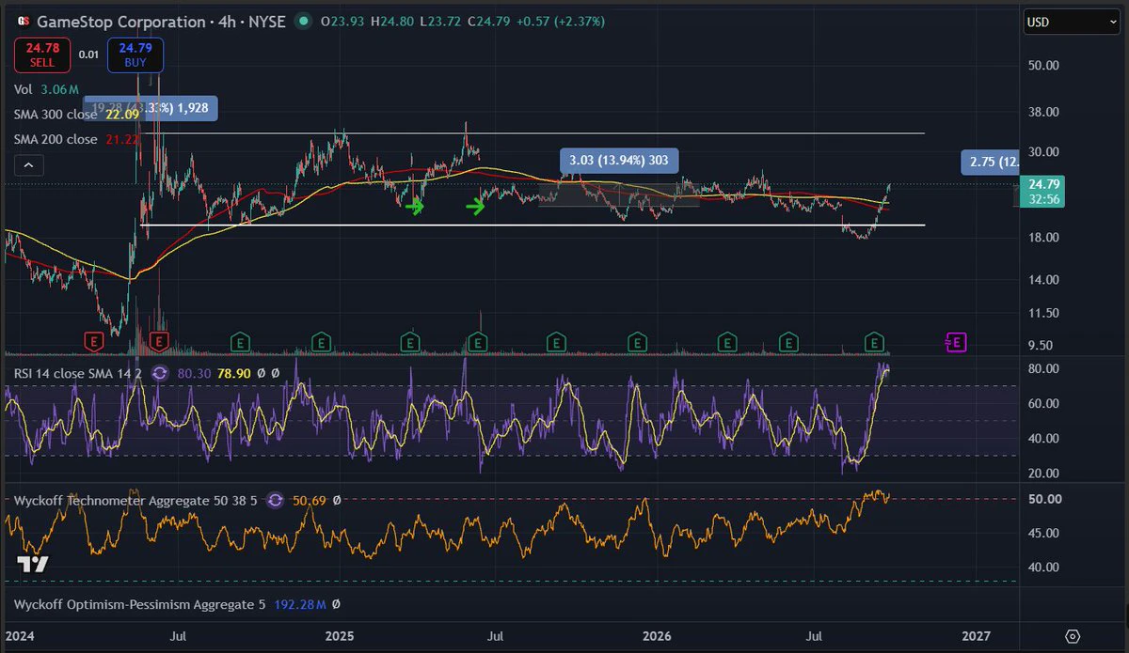1129x653 pixels.
Task: Click the 24.79 BUY button
Action: tap(135, 54)
